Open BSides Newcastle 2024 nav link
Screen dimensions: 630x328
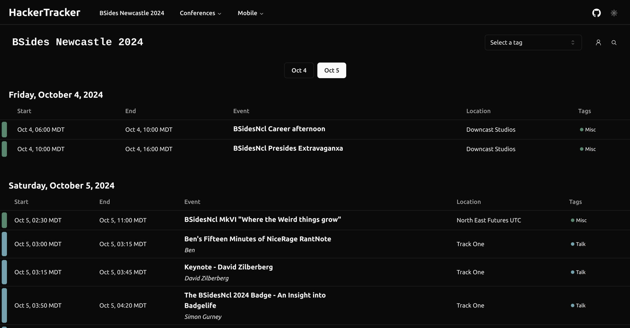132,13
